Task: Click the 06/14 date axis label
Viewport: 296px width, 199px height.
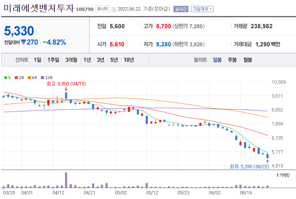Action: click(x=246, y=193)
